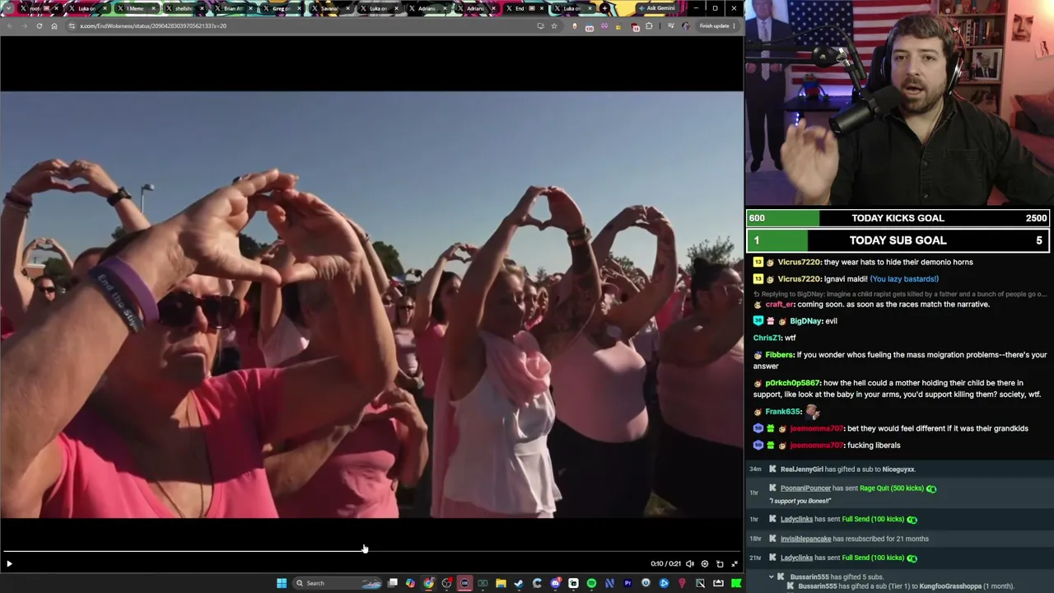Bookmark this page with the star icon
Screen dimensions: 1054x593
click(x=554, y=26)
